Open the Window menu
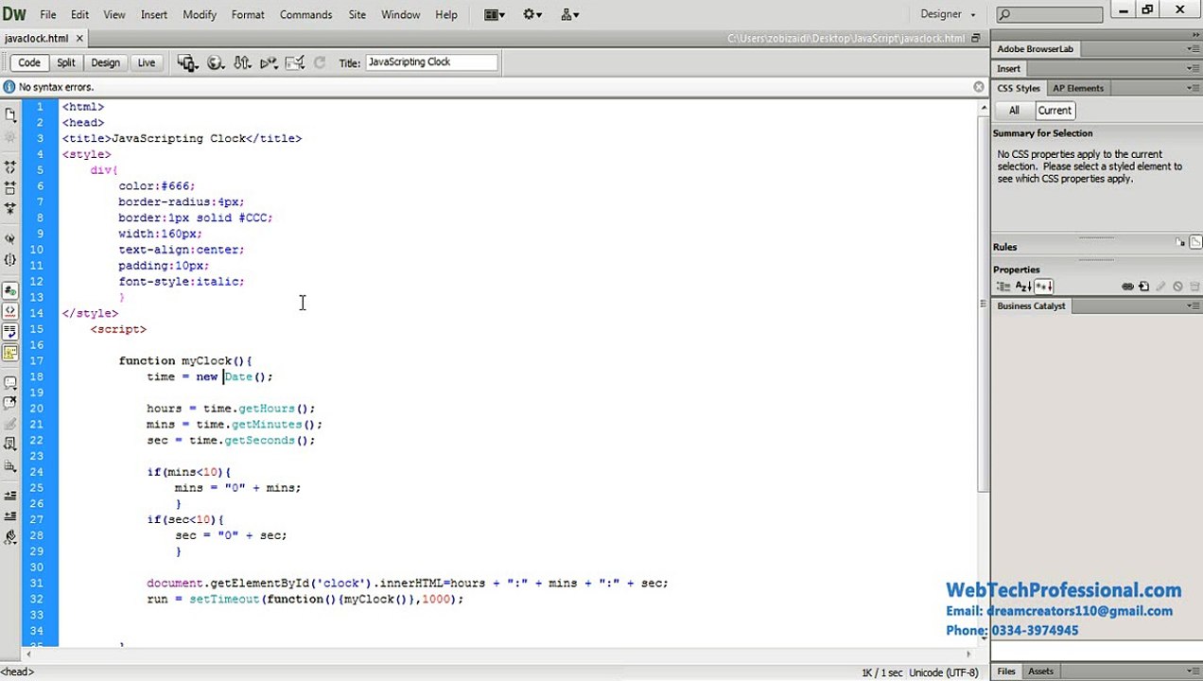 coord(400,14)
